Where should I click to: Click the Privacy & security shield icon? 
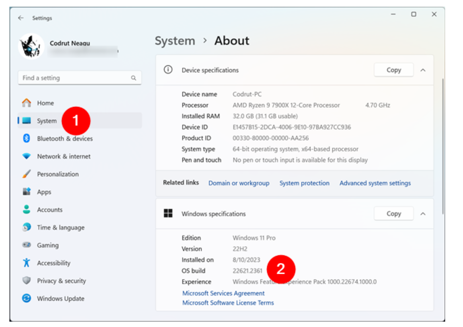click(x=27, y=280)
